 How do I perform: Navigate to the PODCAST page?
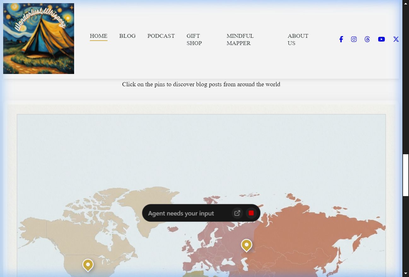click(x=161, y=36)
